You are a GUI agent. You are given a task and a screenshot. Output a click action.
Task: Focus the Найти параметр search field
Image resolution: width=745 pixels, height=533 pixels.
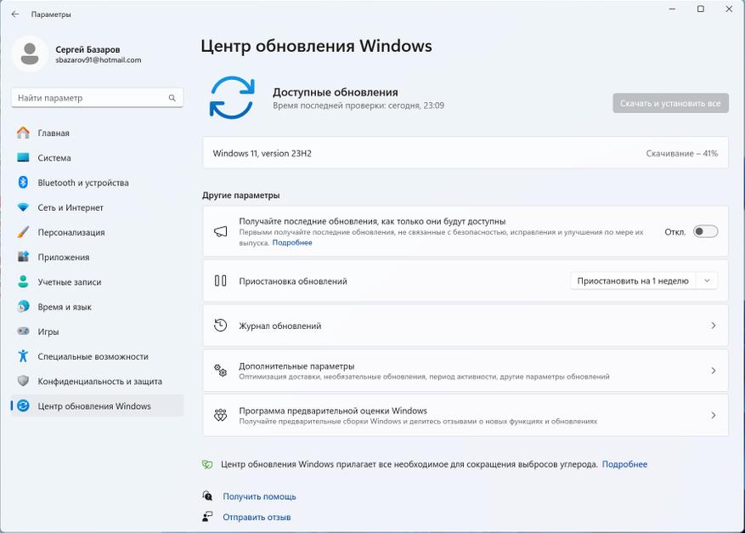[x=97, y=98]
